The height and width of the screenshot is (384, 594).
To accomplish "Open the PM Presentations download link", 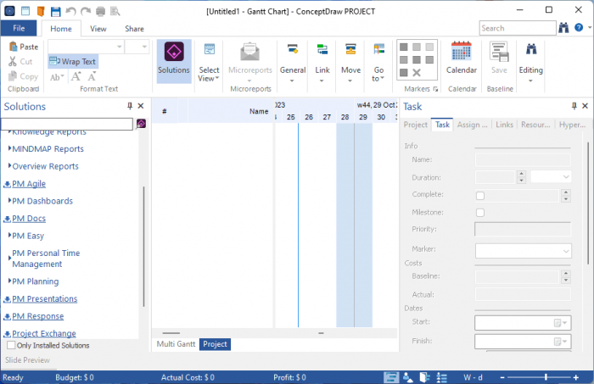I will (45, 298).
